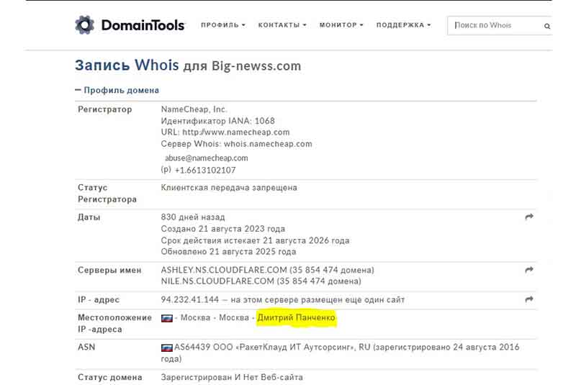
Task: Click the IP - адрес row label
Action: point(99,299)
